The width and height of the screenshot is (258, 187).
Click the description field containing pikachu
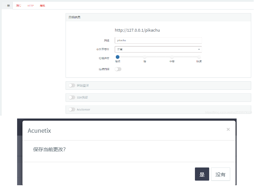coord(158,40)
